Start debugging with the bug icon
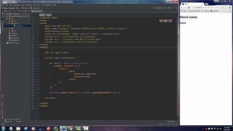The image size is (233, 131). point(169,8)
